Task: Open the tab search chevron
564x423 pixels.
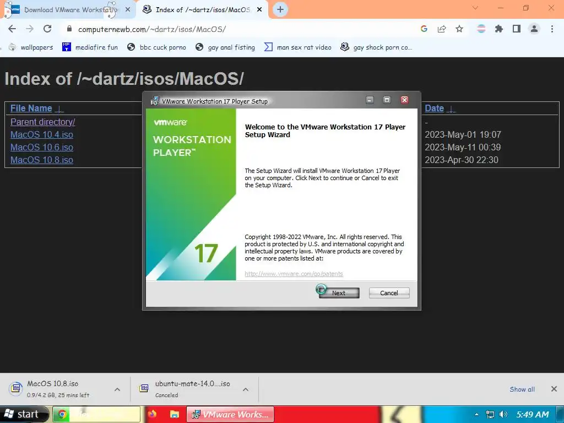Action: [x=475, y=8]
